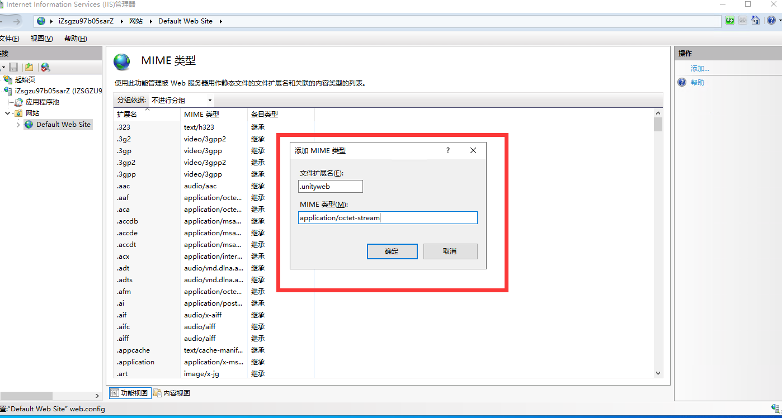Click 确定 to confirm the MIME type
Viewport: 782px width, 418px height.
392,251
